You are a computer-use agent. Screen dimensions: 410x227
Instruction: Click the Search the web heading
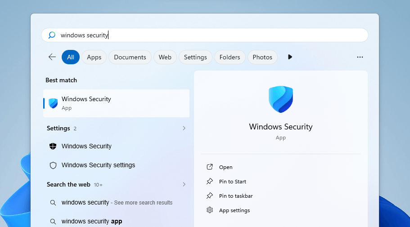pos(68,184)
